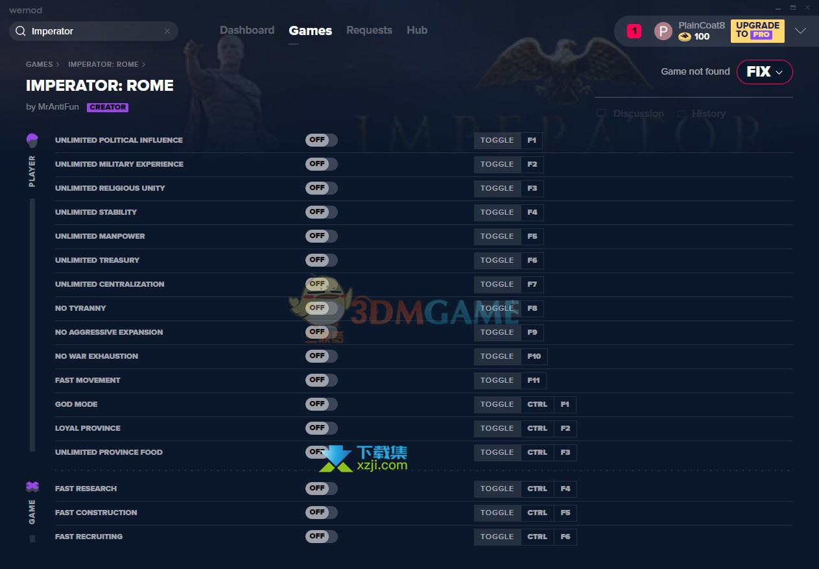Toggle Loyal Province switch

pyautogui.click(x=322, y=428)
